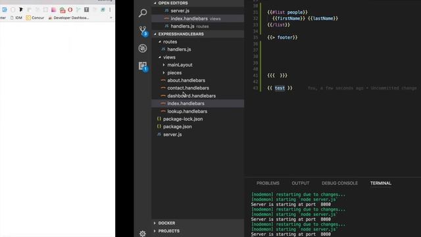Open lookup.handlebars file
This screenshot has height=237, width=421.
[x=198, y=111]
